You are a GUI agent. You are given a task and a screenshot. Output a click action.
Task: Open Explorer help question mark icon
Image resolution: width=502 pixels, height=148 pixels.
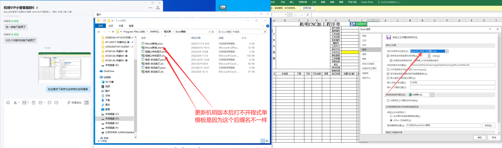[268, 26]
